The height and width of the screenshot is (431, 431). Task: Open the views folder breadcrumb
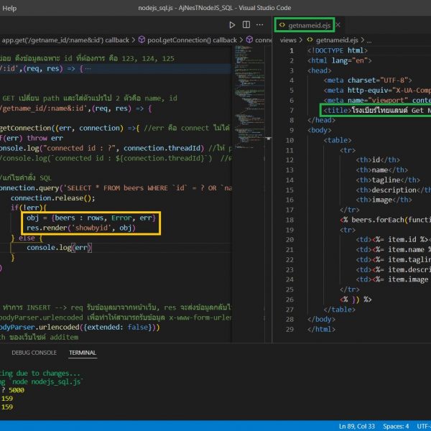pos(289,40)
